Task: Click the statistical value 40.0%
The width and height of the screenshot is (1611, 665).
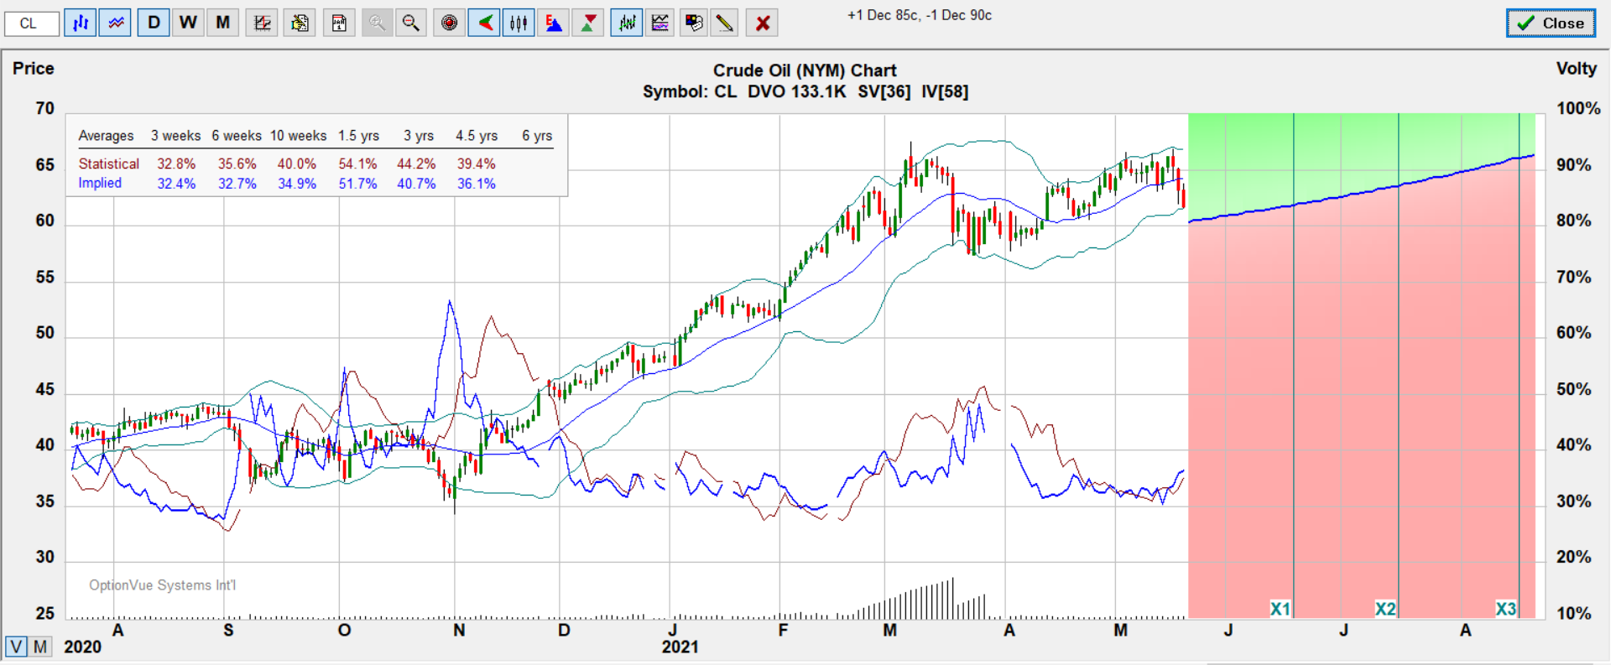Action: click(297, 164)
